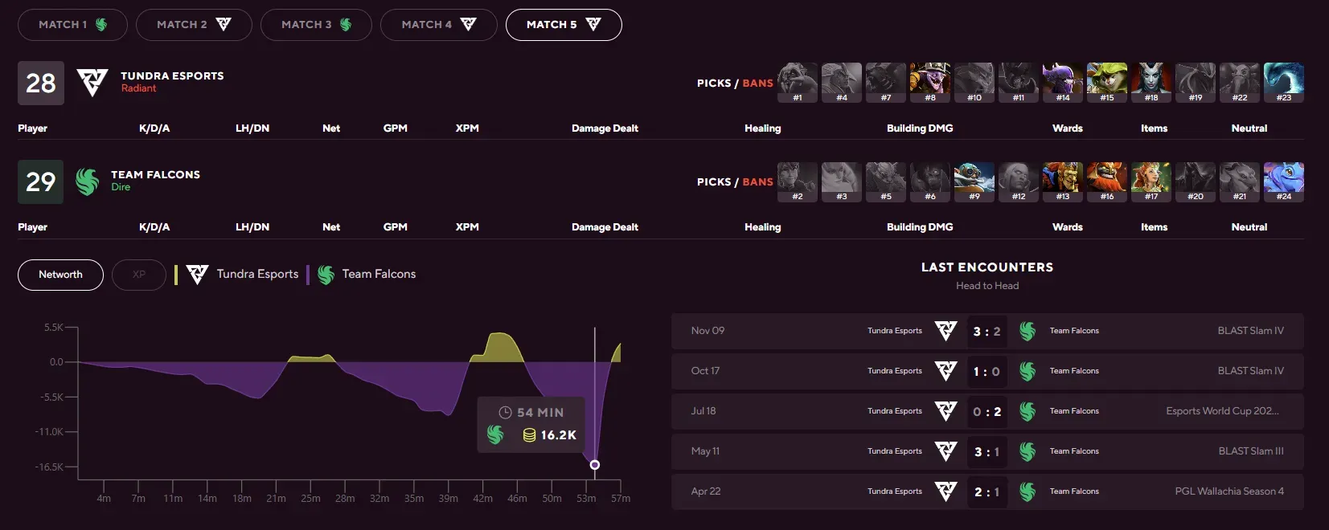Open the Jul 18 Esports World Cup encounter
This screenshot has height=530, width=1329.
pos(986,411)
